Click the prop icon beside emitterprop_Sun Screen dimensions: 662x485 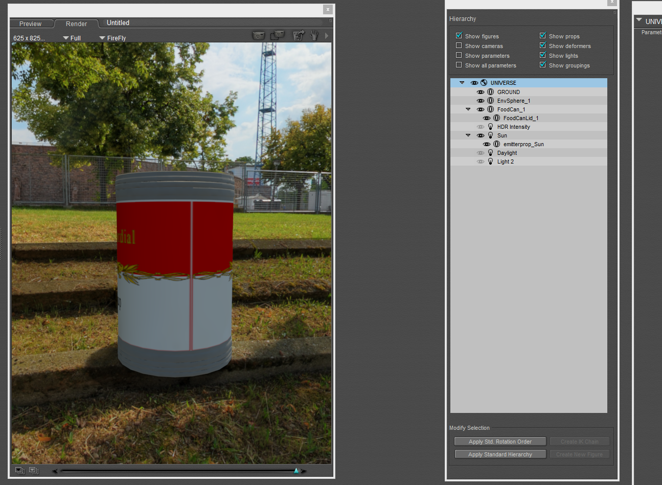click(x=496, y=144)
